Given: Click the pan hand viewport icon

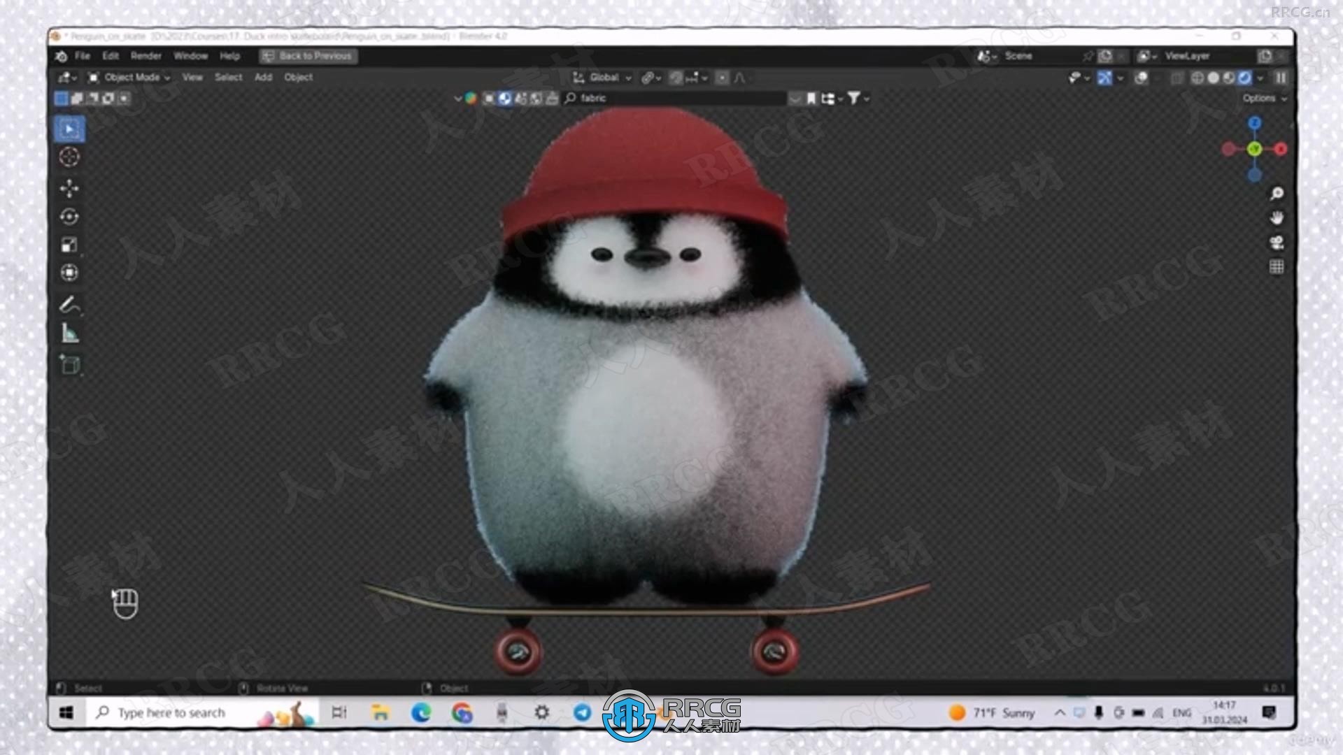Looking at the screenshot, I should (1277, 218).
